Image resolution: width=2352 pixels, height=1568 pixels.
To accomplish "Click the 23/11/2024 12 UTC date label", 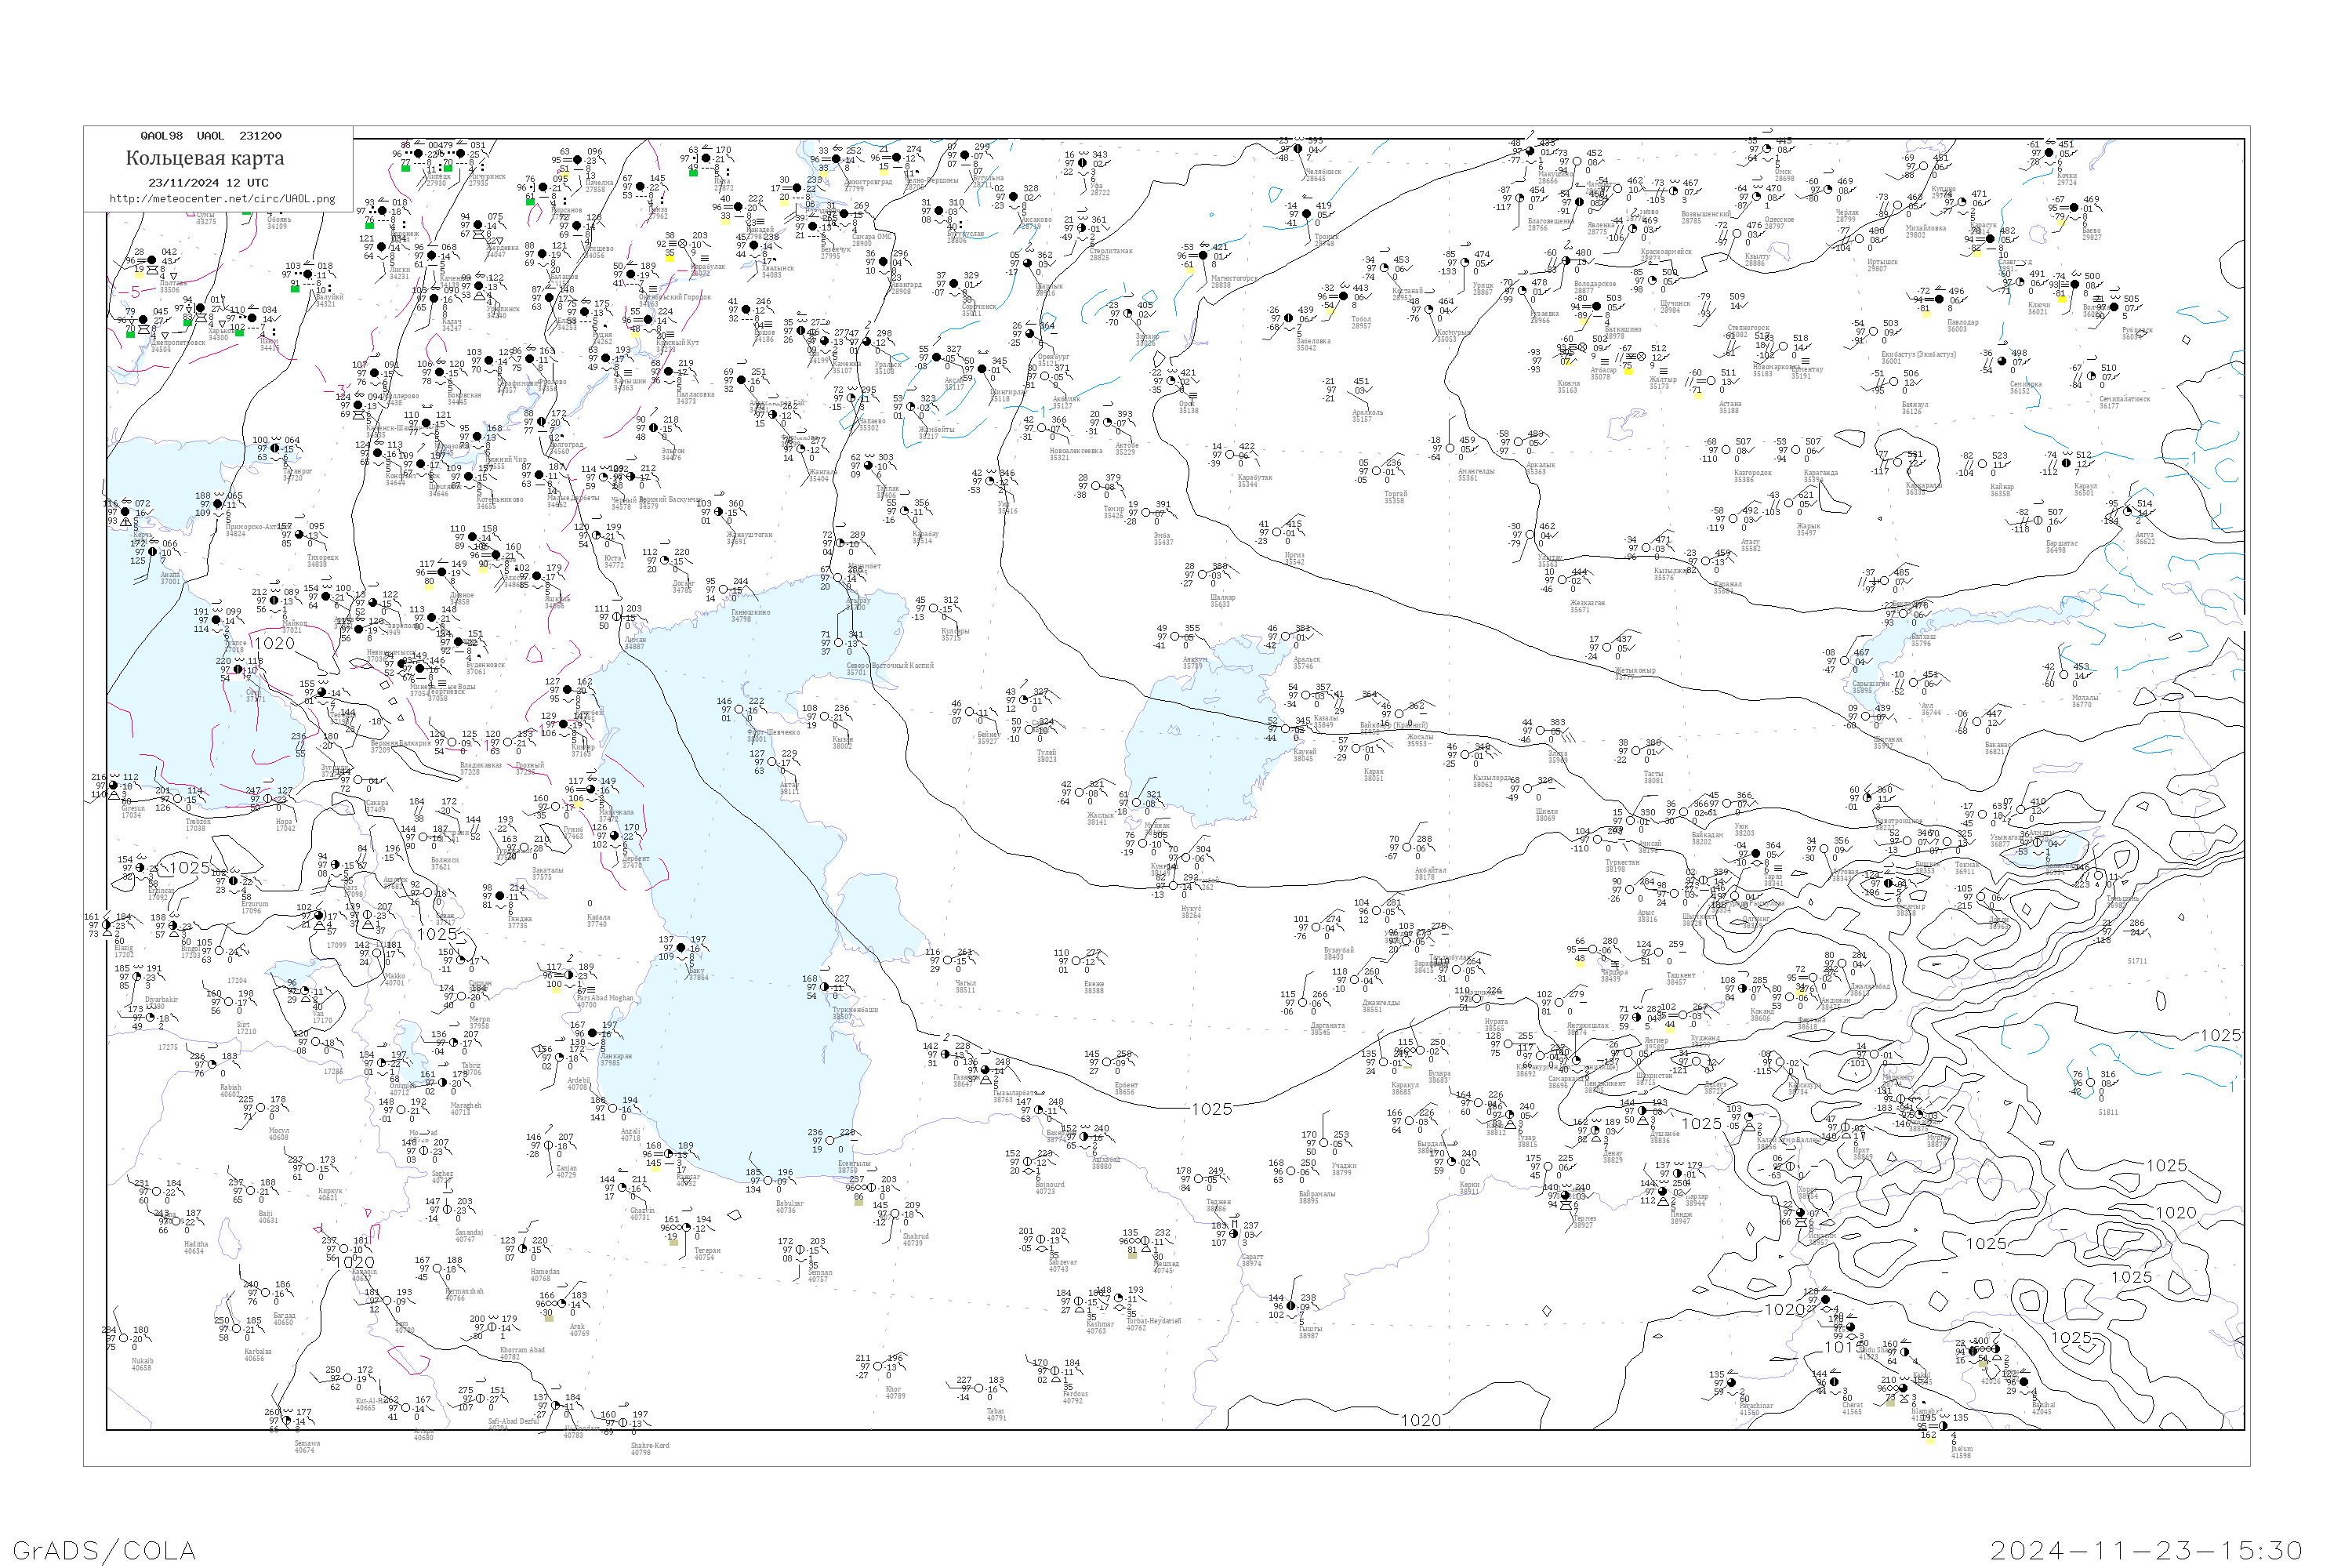I will click(208, 183).
